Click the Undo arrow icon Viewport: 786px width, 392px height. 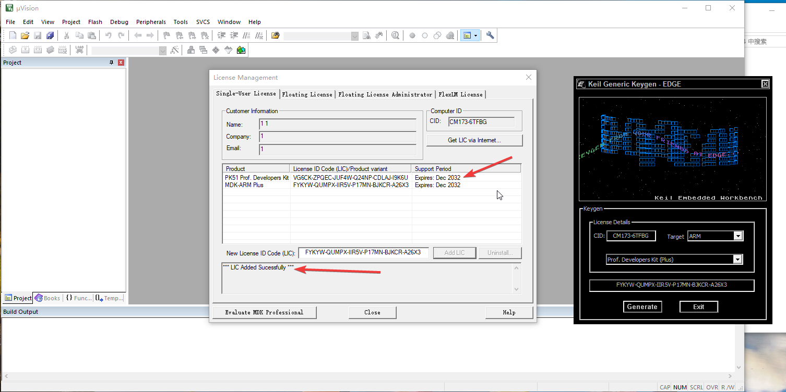pos(109,35)
